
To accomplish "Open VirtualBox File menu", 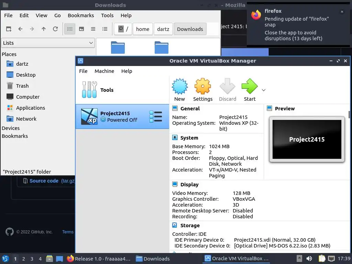I will point(83,71).
